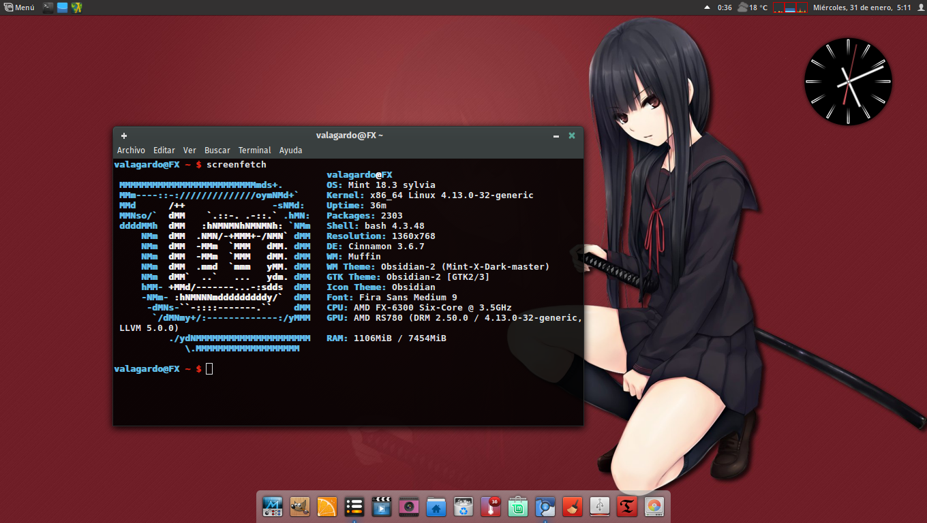927x523 pixels.
Task: Open the weather applet showing 18 °C
Action: point(753,7)
